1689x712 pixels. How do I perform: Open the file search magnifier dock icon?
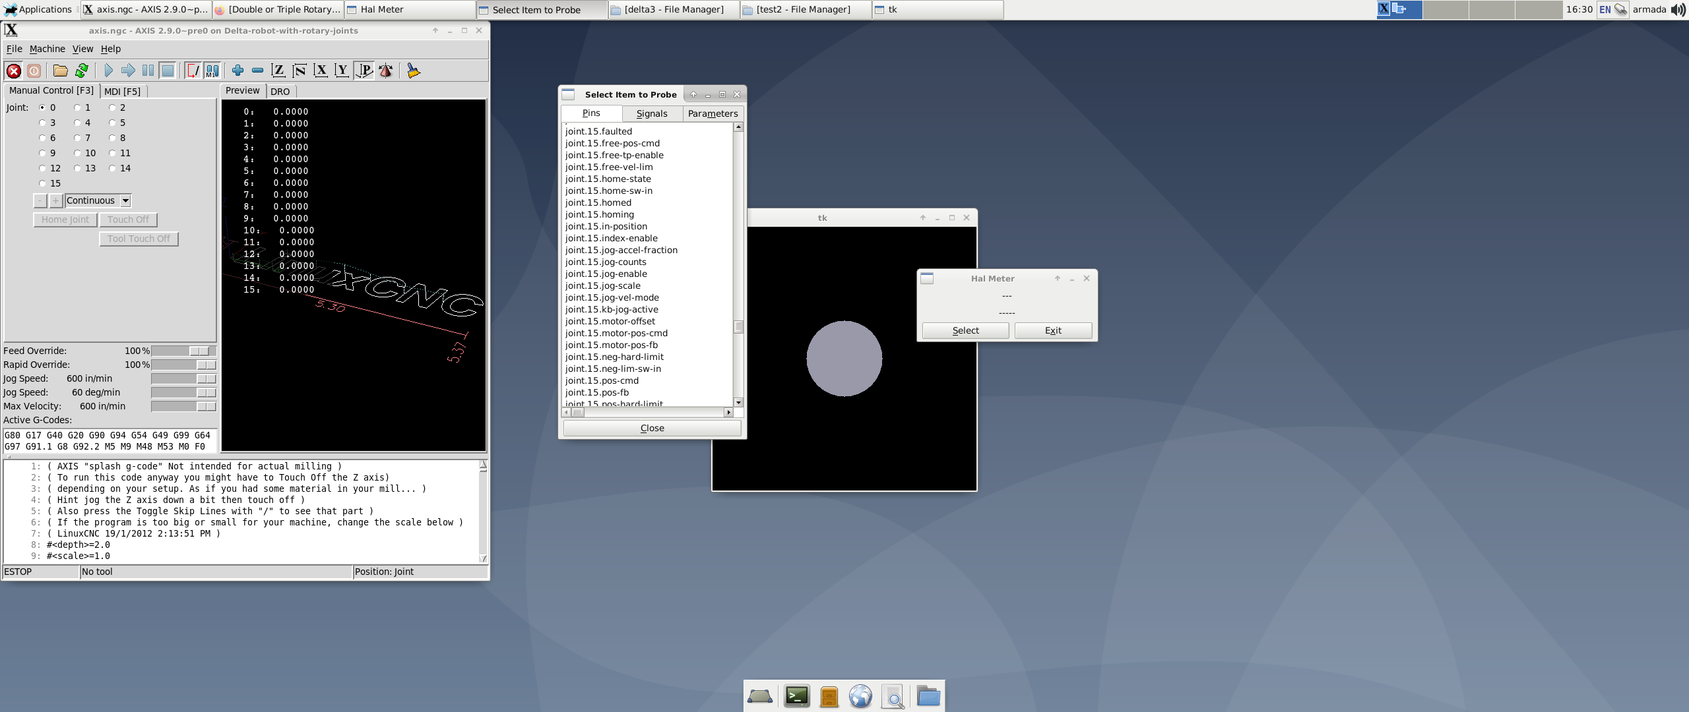(893, 696)
